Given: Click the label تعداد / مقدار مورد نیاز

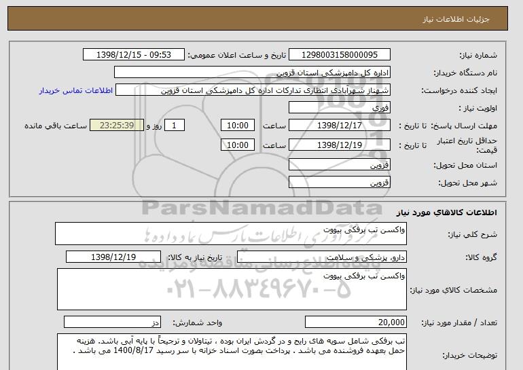Looking at the screenshot, I should coord(459,322).
